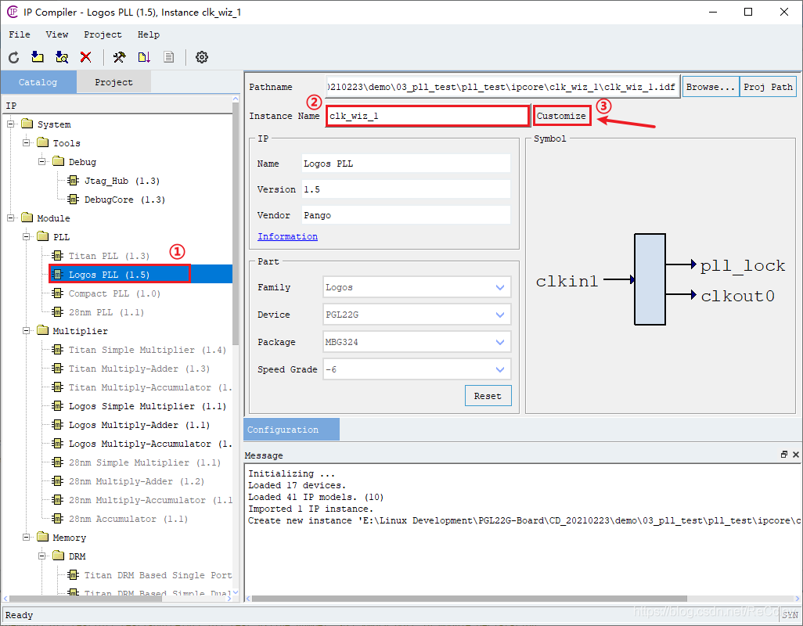The image size is (803, 626).
Task: Open the Speed Grade dropdown
Action: [x=417, y=369]
